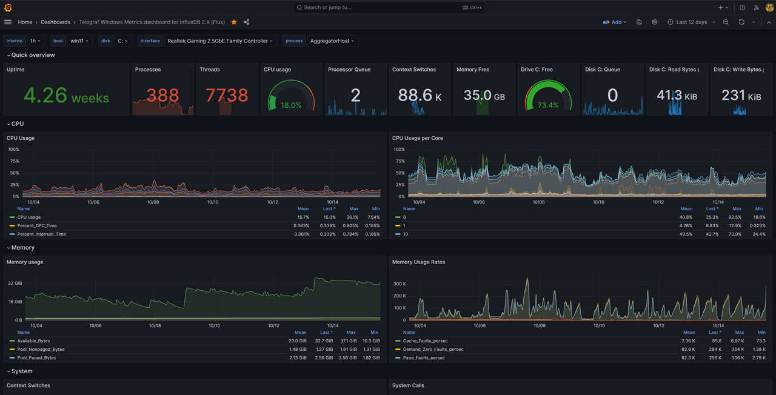Open the plus new-item menu
776x395 pixels.
723,7
